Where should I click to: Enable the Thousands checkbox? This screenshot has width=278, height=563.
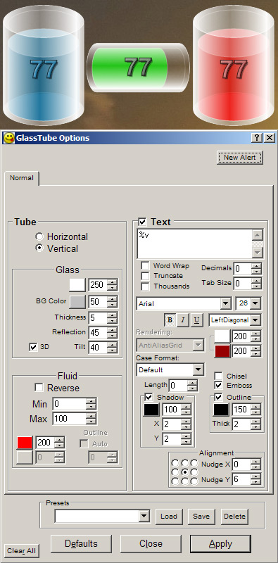tap(145, 286)
